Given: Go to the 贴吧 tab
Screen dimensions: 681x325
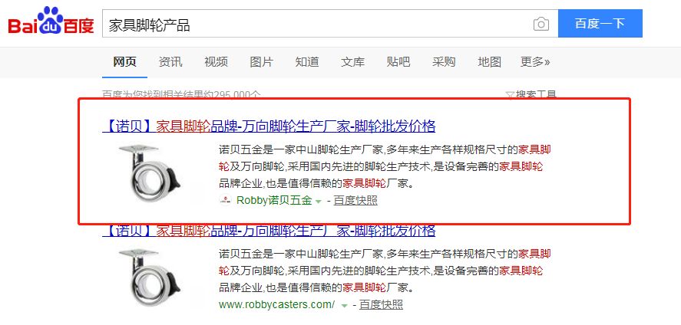Looking at the screenshot, I should click(x=398, y=62).
